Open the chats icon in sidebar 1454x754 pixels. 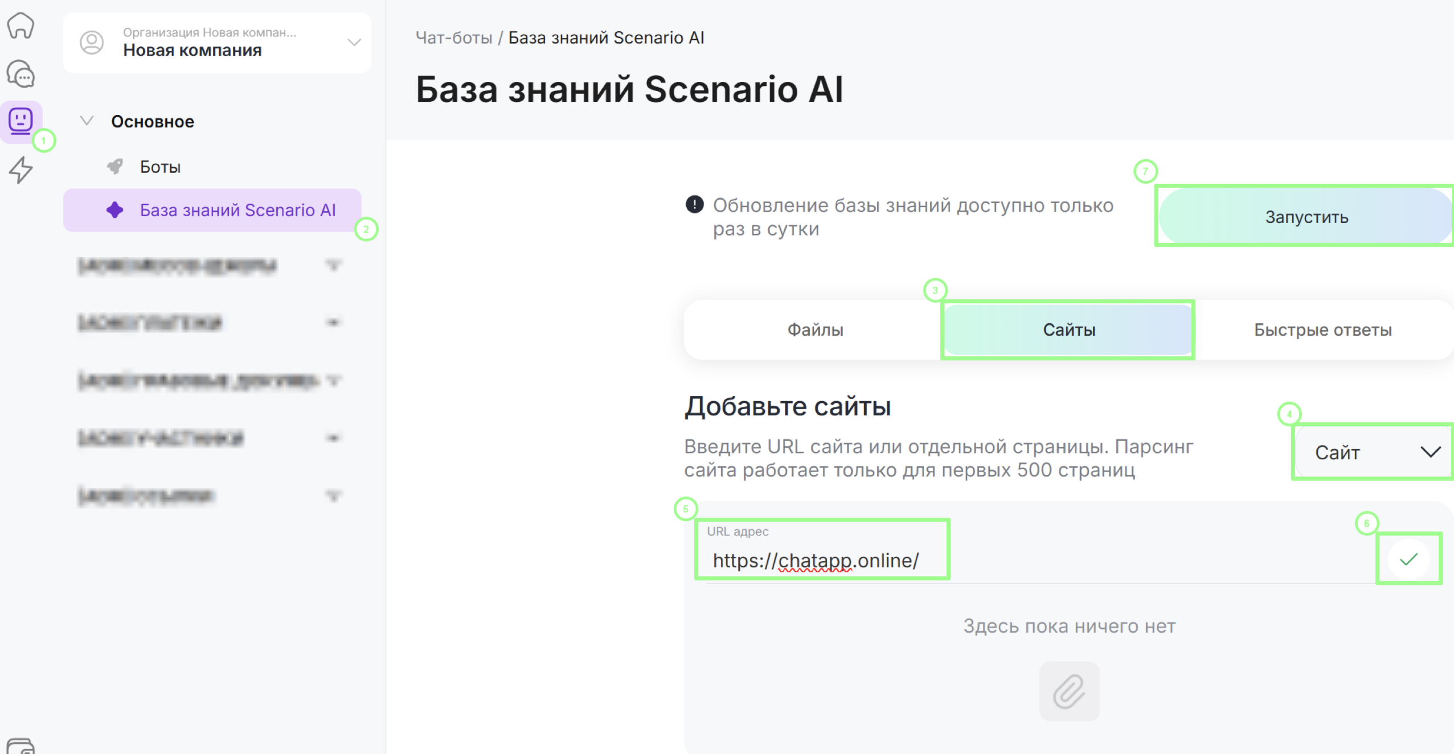(x=21, y=74)
